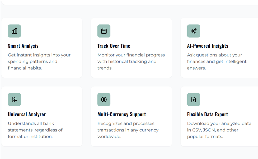Select the AI-Powered Insights heading
The image size is (258, 159).
[208, 46]
